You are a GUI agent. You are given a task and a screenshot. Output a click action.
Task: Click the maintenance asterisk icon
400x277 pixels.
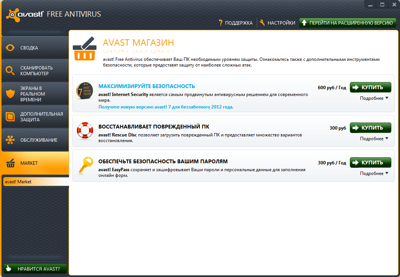tap(10, 140)
